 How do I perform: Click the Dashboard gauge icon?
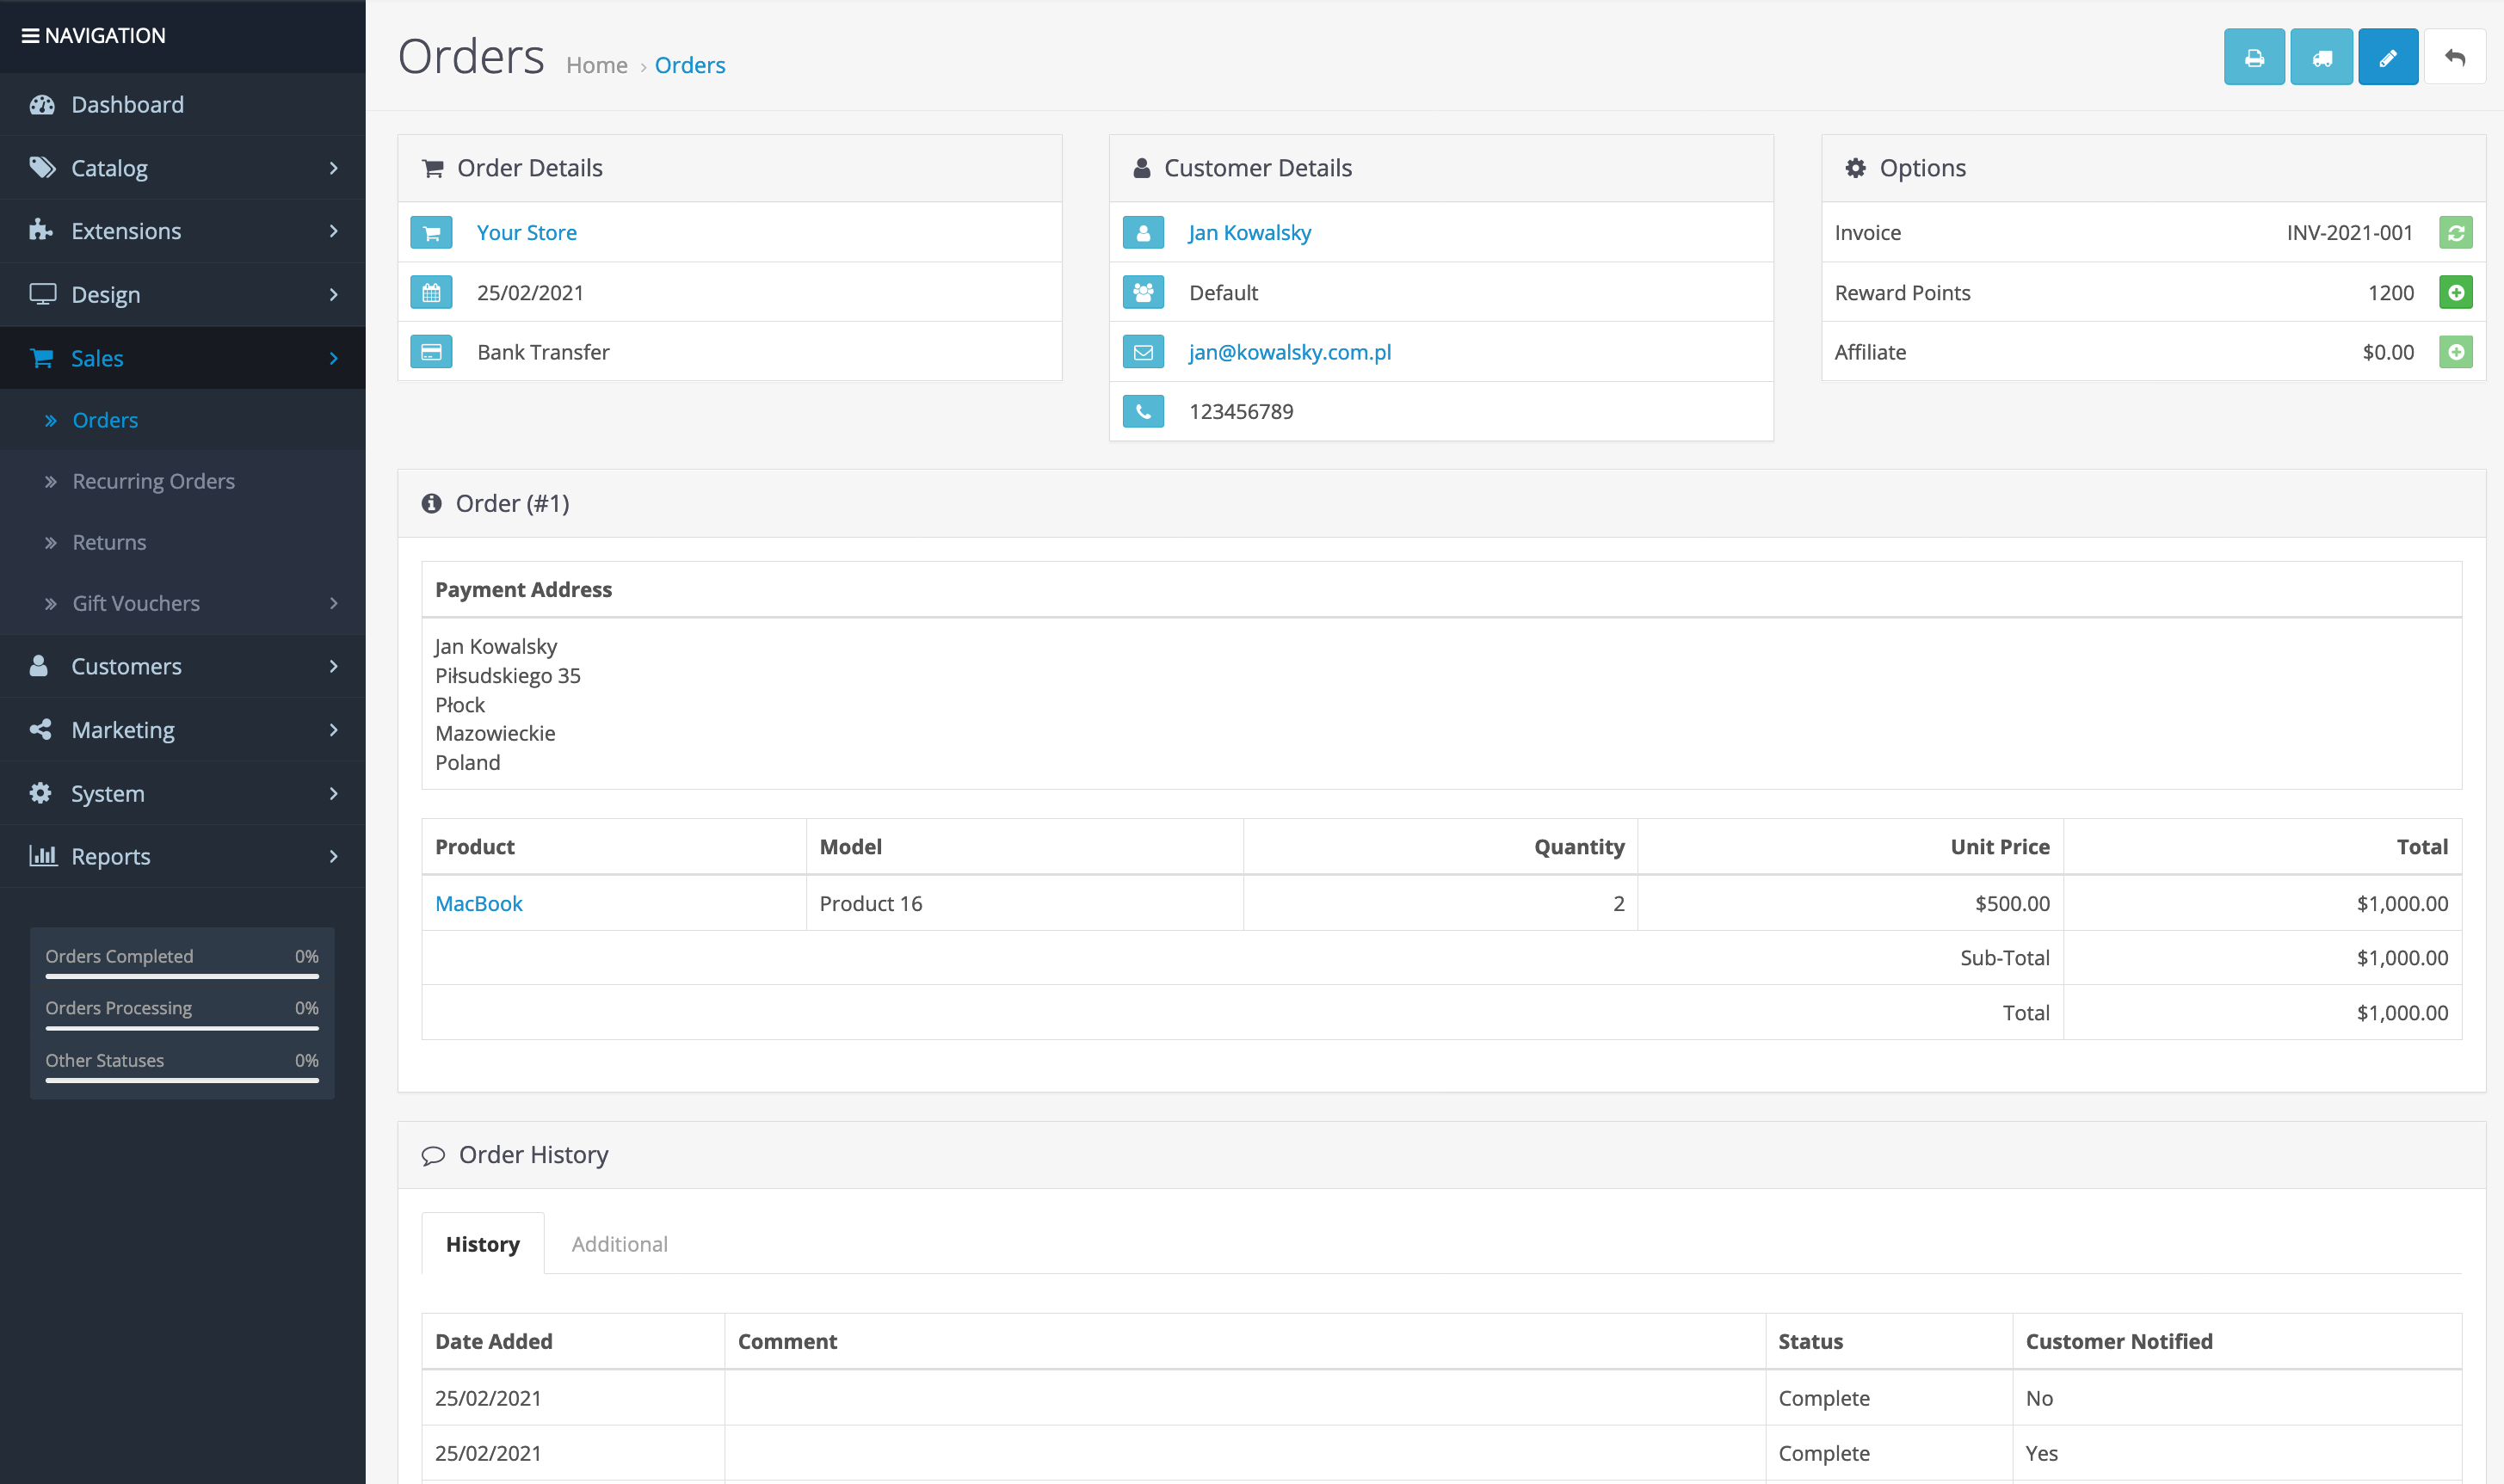click(42, 104)
